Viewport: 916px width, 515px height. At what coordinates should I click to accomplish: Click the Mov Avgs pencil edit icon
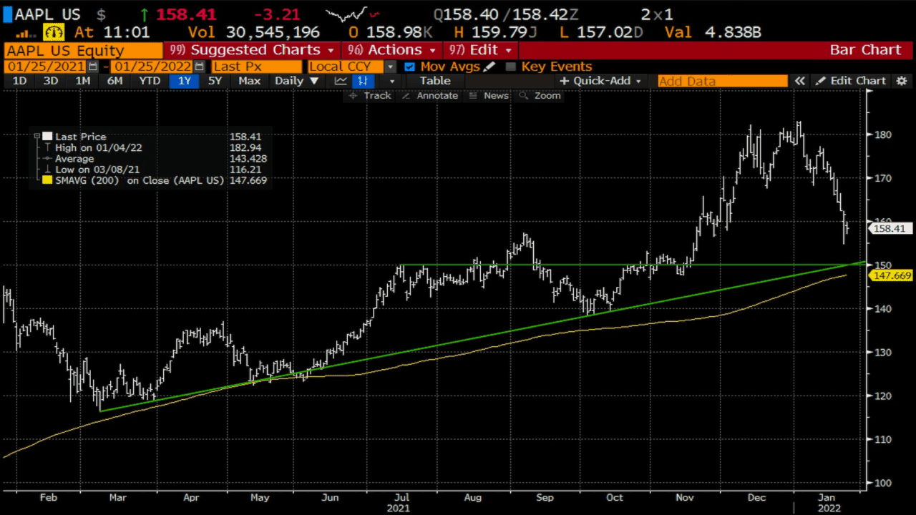point(489,67)
